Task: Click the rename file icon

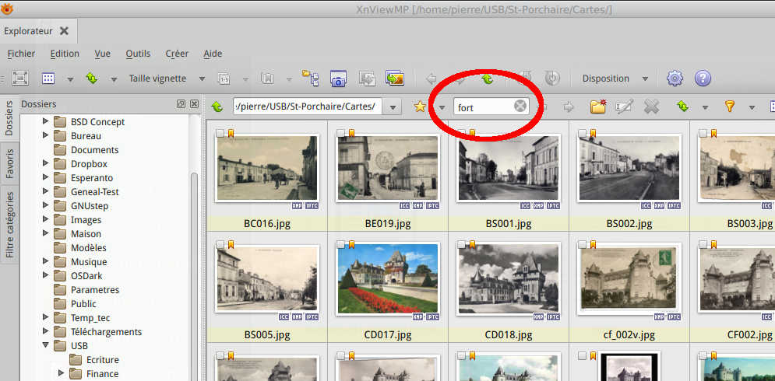Action: click(x=624, y=106)
